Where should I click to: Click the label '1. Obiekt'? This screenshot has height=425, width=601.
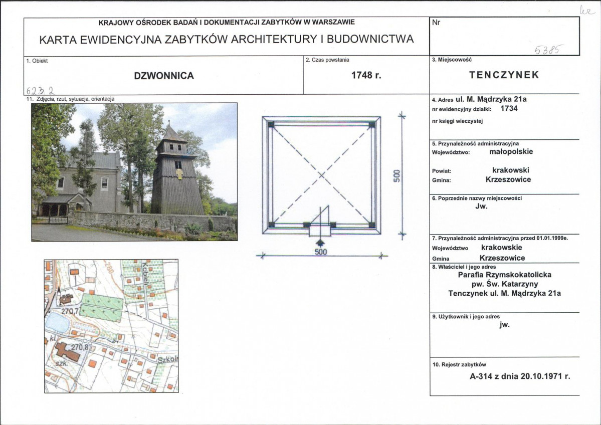click(x=37, y=61)
